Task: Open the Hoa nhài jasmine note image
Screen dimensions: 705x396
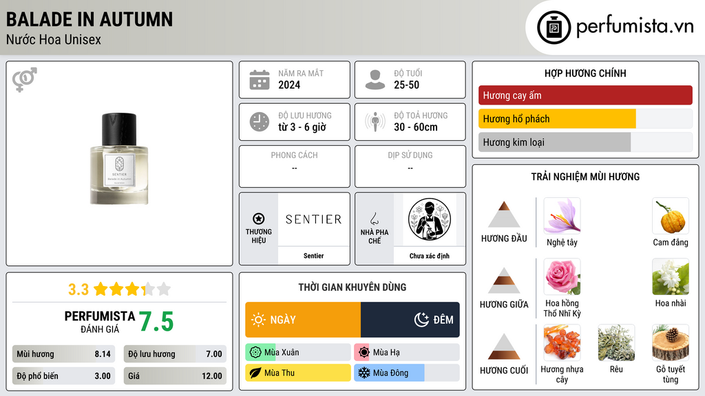Action: (671, 276)
